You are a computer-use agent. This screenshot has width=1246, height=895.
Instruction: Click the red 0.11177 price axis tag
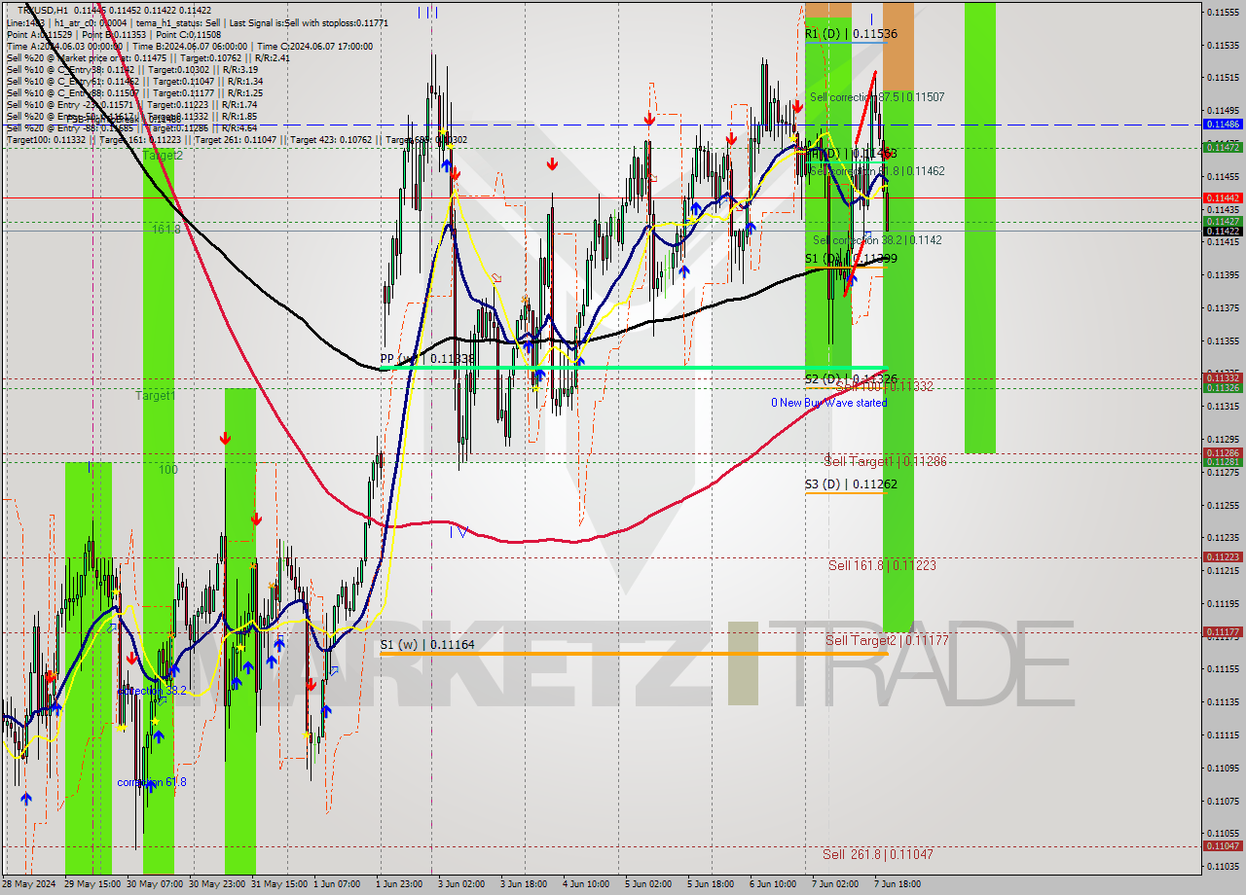click(x=1223, y=631)
